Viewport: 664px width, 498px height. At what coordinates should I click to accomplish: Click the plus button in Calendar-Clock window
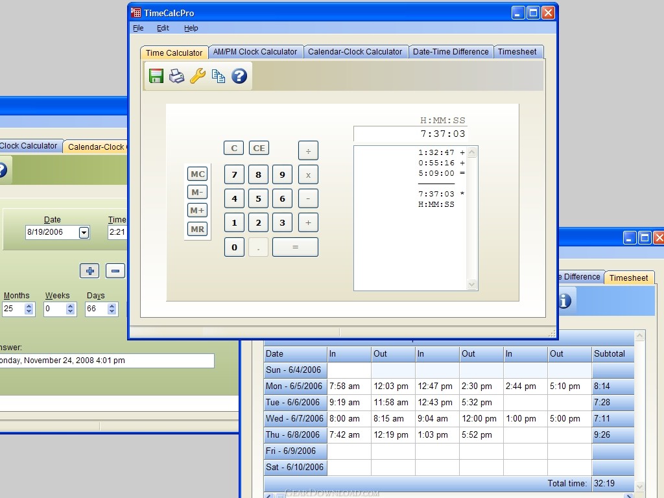click(89, 271)
